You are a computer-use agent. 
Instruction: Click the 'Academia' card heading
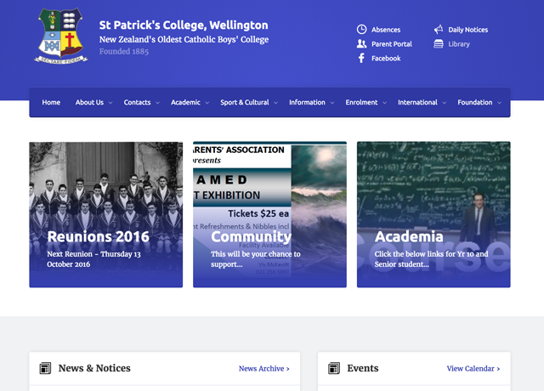409,236
